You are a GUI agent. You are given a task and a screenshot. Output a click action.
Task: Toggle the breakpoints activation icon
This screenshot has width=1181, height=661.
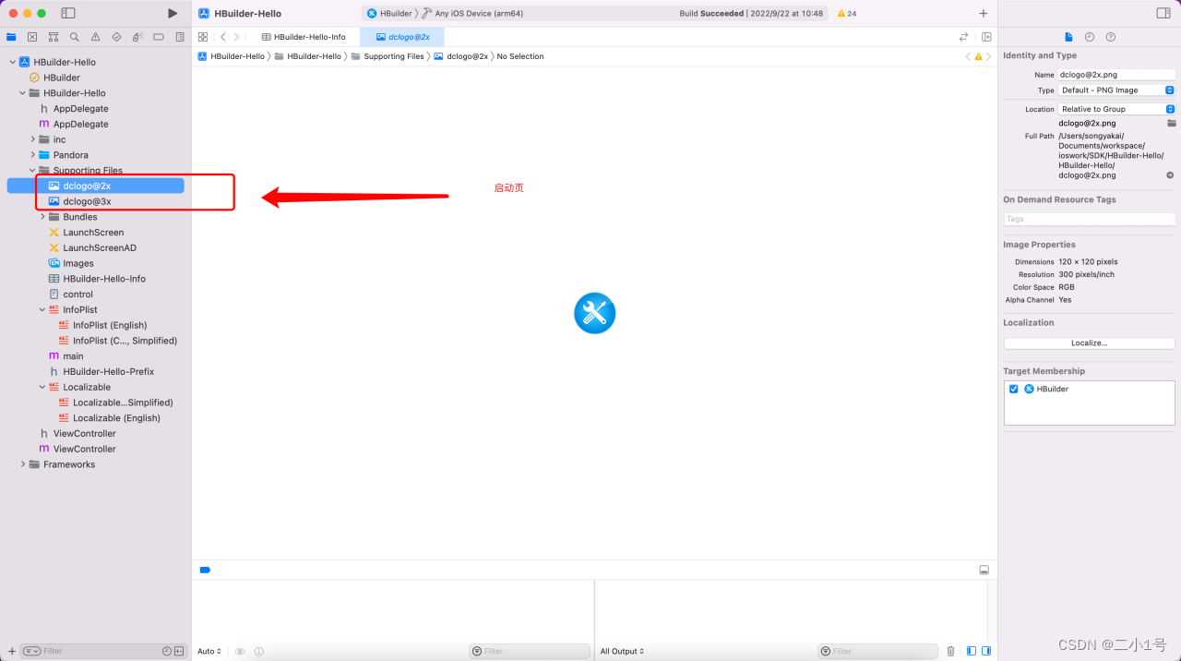click(x=205, y=570)
